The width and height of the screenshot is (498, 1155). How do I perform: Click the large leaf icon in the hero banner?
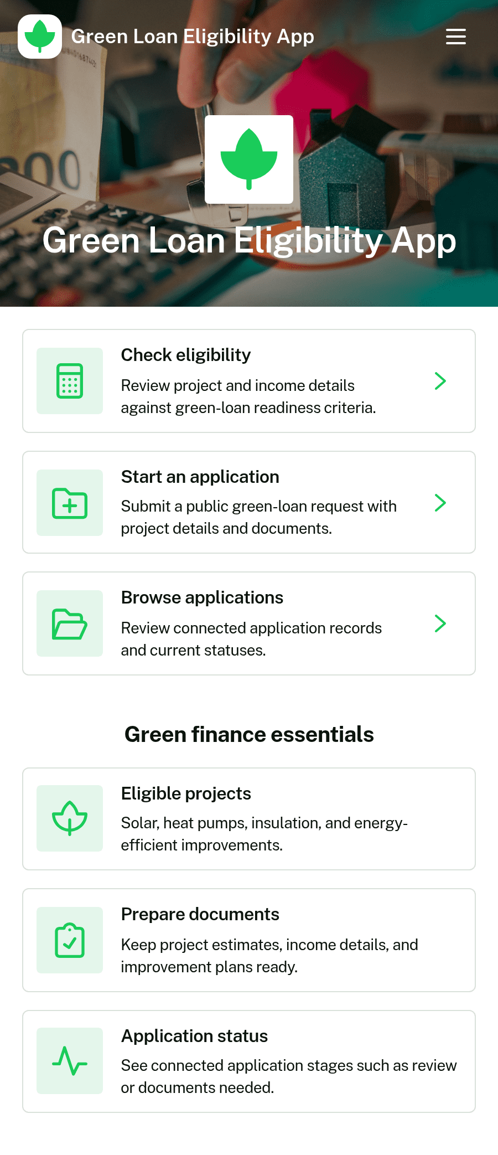click(249, 159)
